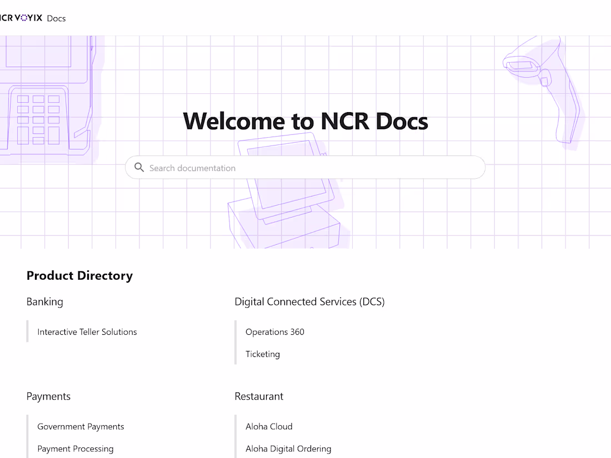Click the NCR Voyix logo
This screenshot has width=611, height=458.
[21, 17]
